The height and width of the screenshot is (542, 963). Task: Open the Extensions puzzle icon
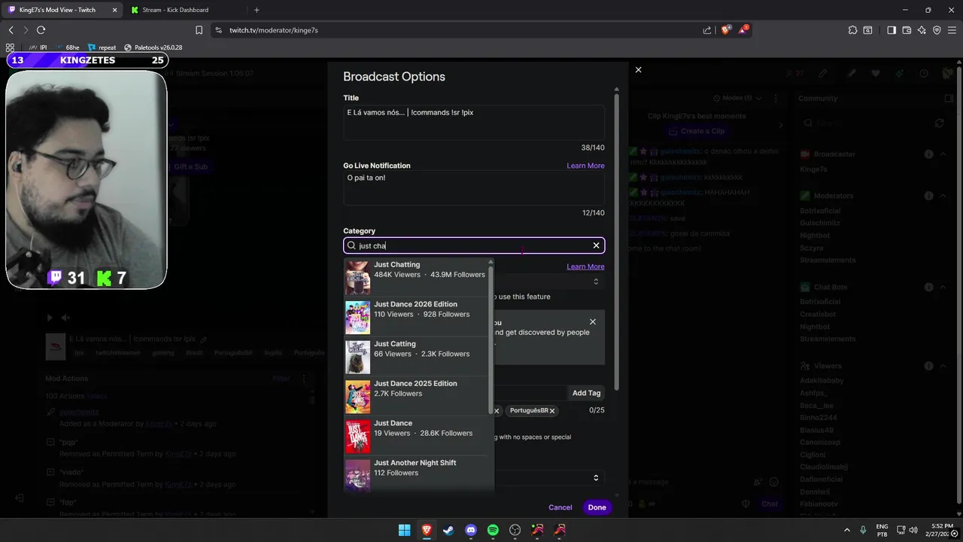coord(852,30)
